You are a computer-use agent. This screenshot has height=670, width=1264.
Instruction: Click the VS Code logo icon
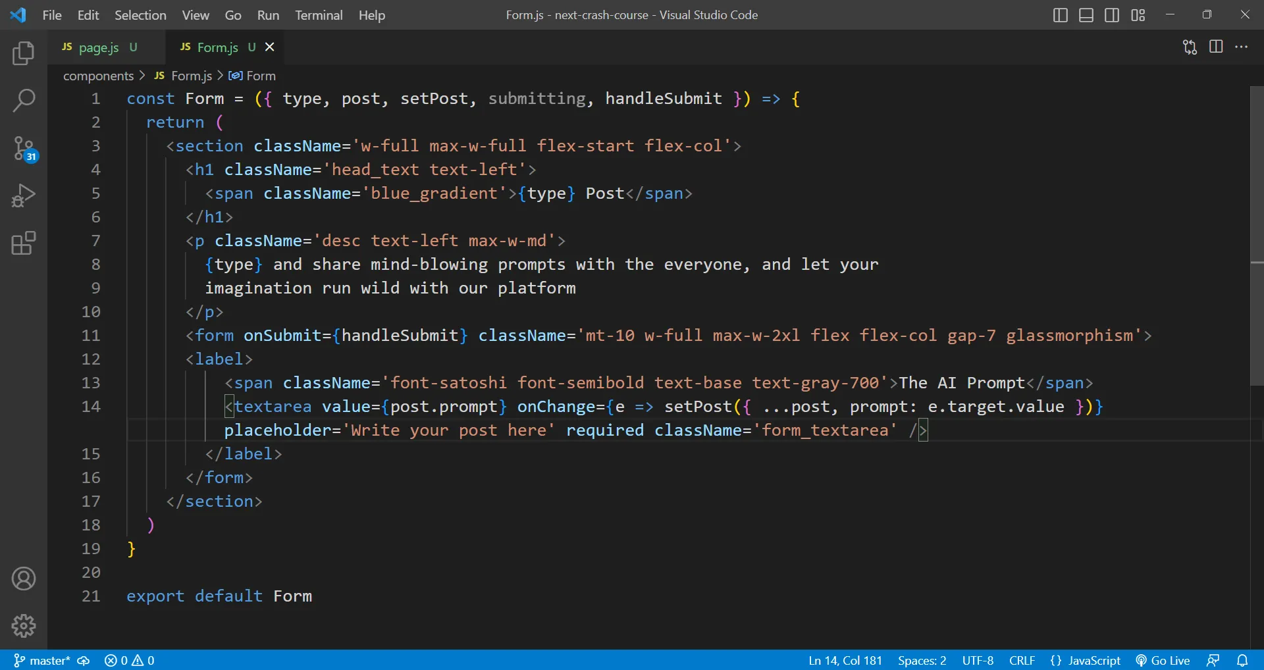coord(18,14)
